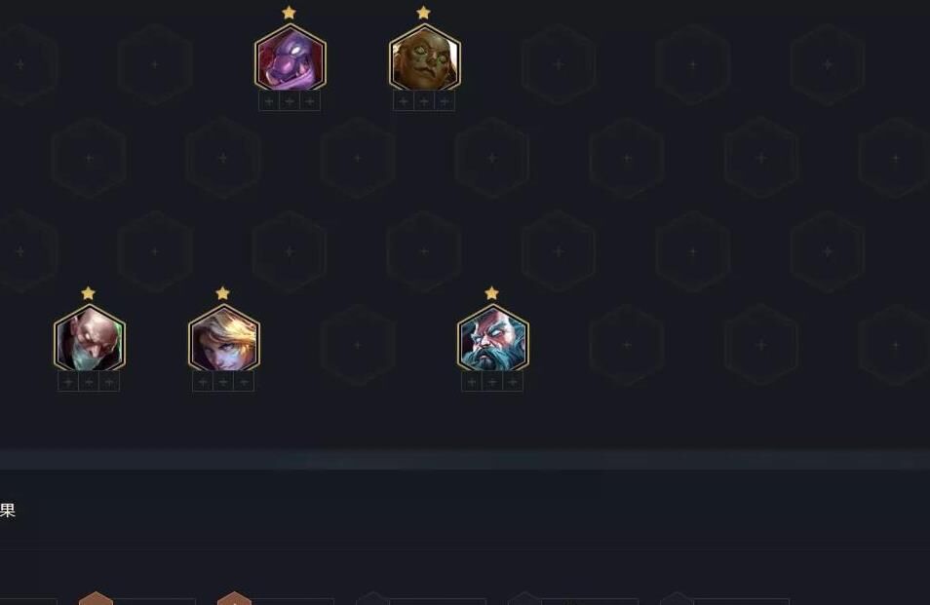Add item in Singed's first item slot

pyautogui.click(x=68, y=382)
